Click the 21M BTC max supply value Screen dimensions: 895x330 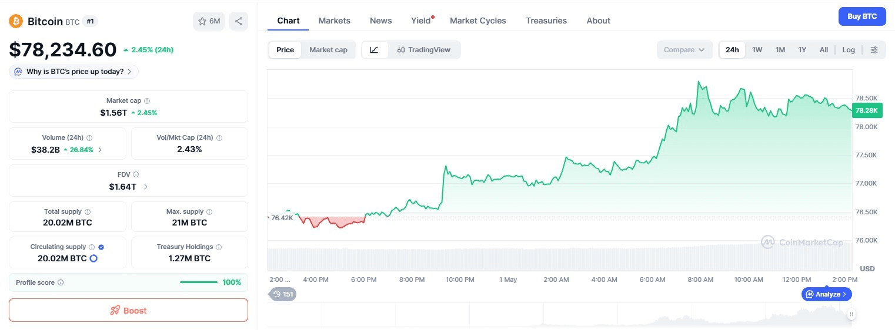189,223
